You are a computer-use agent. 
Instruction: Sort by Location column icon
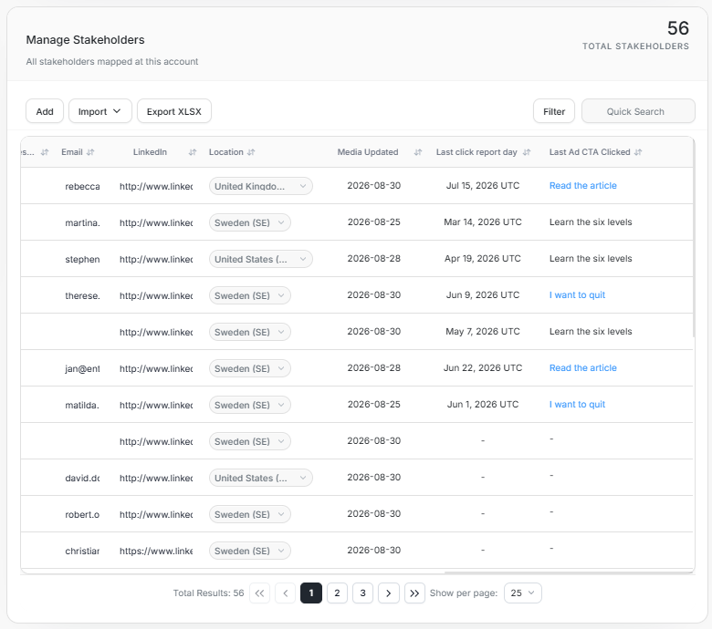[251, 152]
